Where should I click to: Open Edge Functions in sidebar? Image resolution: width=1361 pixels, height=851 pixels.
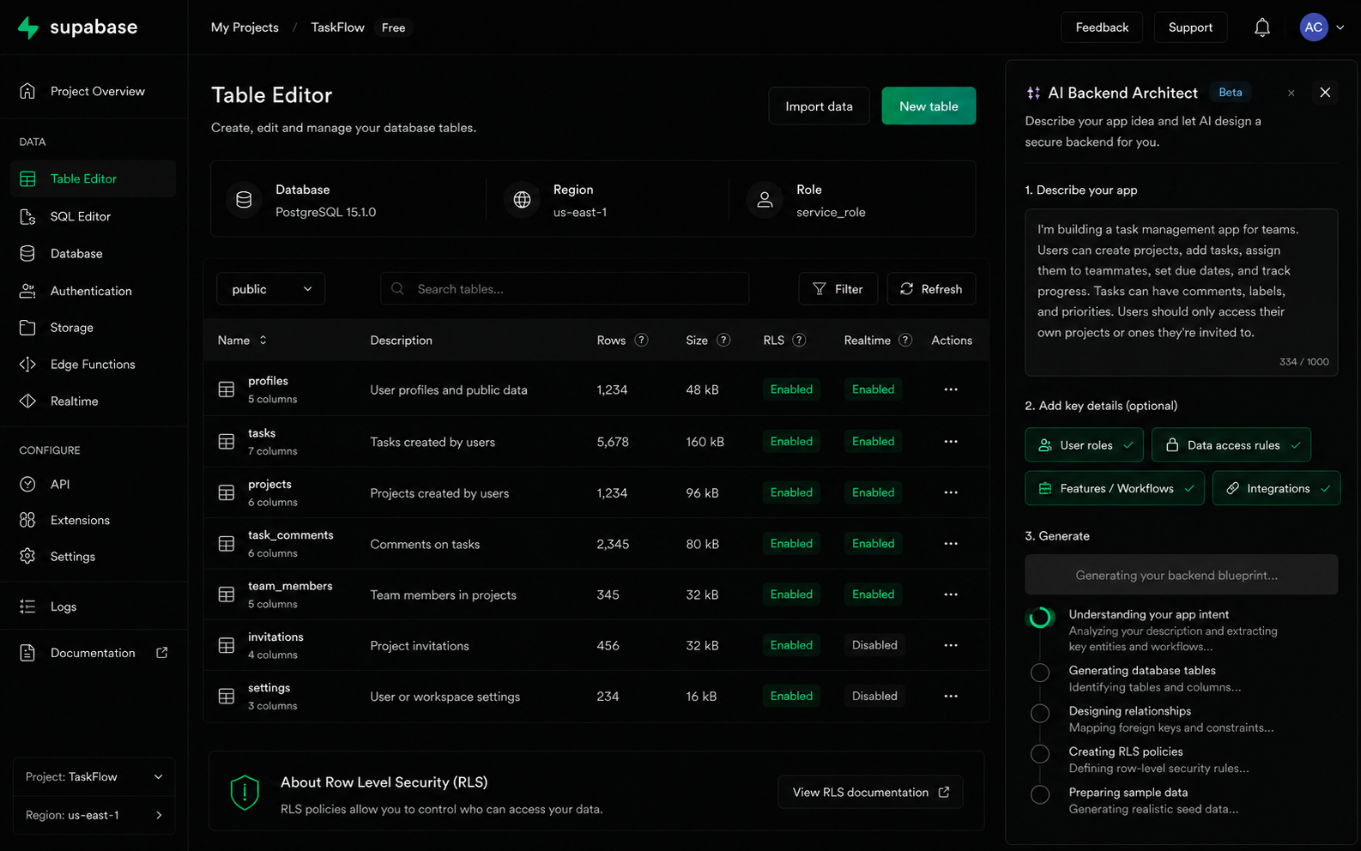point(94,365)
